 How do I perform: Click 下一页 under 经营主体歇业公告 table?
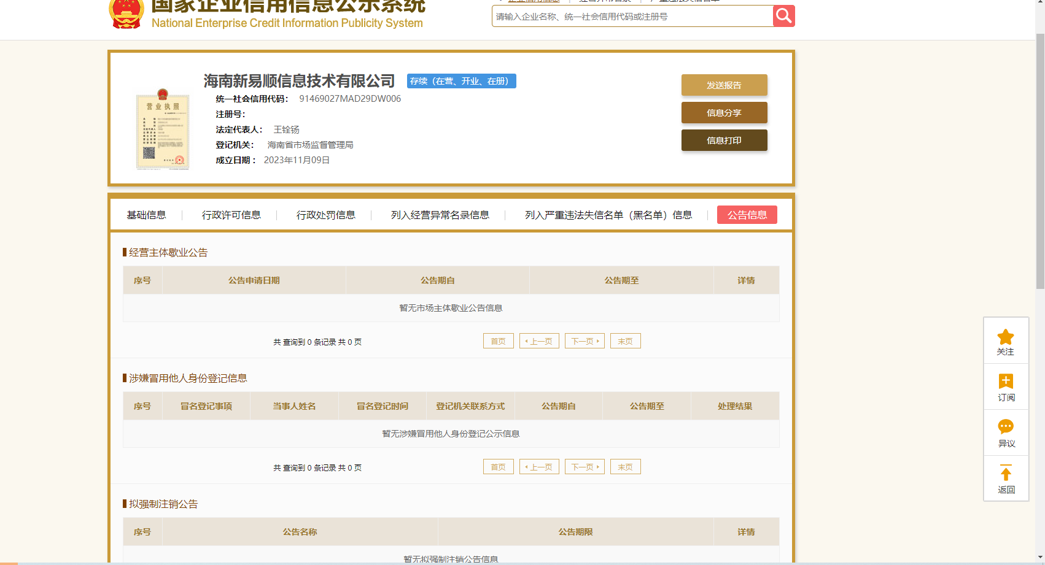[x=585, y=341]
